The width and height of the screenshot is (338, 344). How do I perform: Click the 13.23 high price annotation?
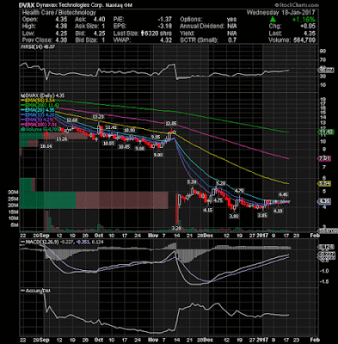98,117
